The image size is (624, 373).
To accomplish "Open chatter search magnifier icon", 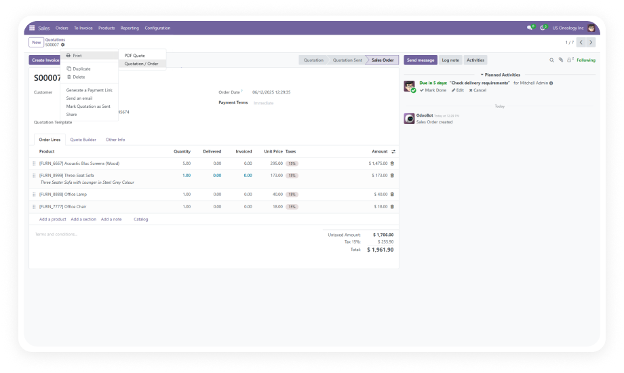I will (x=551, y=60).
